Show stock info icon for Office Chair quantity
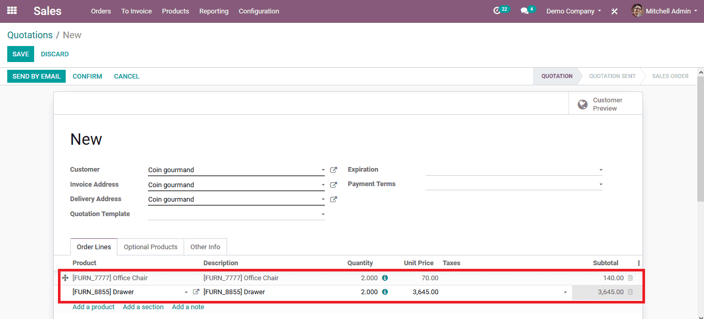 [385, 278]
